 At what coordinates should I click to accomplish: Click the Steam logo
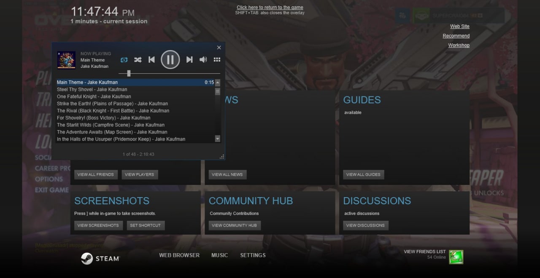point(100,259)
